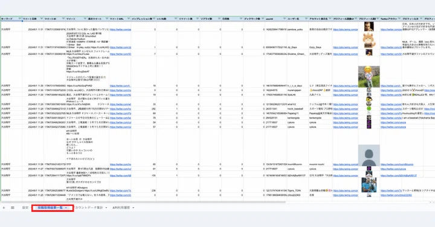The width and height of the screenshot is (435, 227).
Task: Expand filter dropdown for ブックマーク数 column
Action: (x=262, y=19)
